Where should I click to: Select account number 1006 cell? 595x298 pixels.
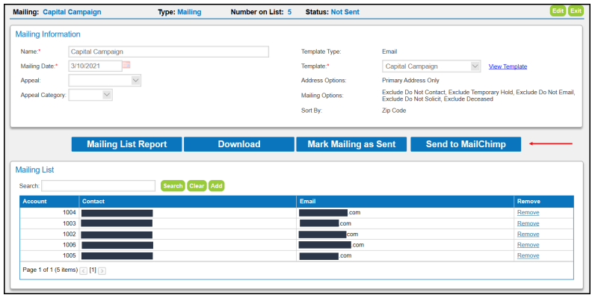(50, 245)
